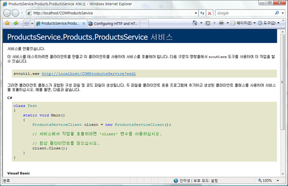
Task: Click the 'class Test' code line
Action: tap(25, 106)
